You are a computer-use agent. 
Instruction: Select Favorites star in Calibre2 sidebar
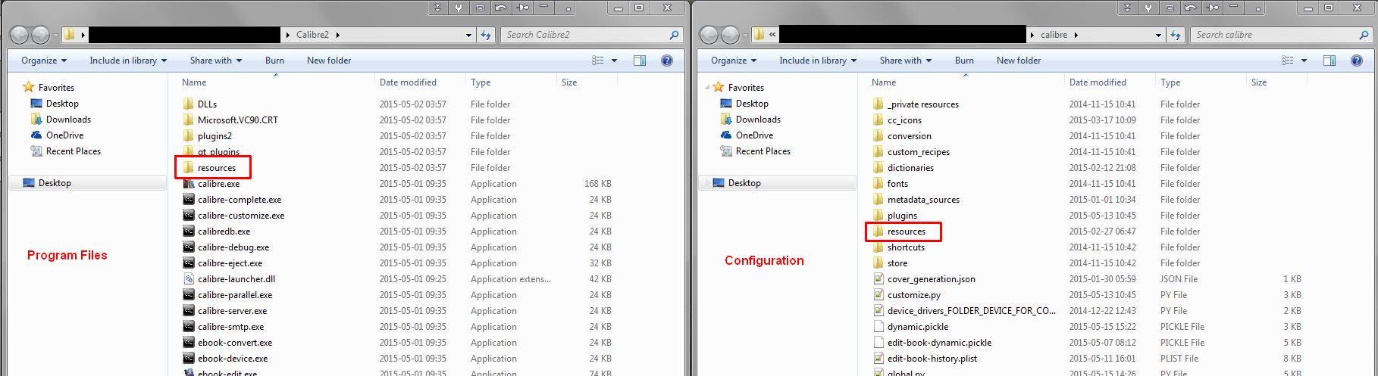pos(29,88)
